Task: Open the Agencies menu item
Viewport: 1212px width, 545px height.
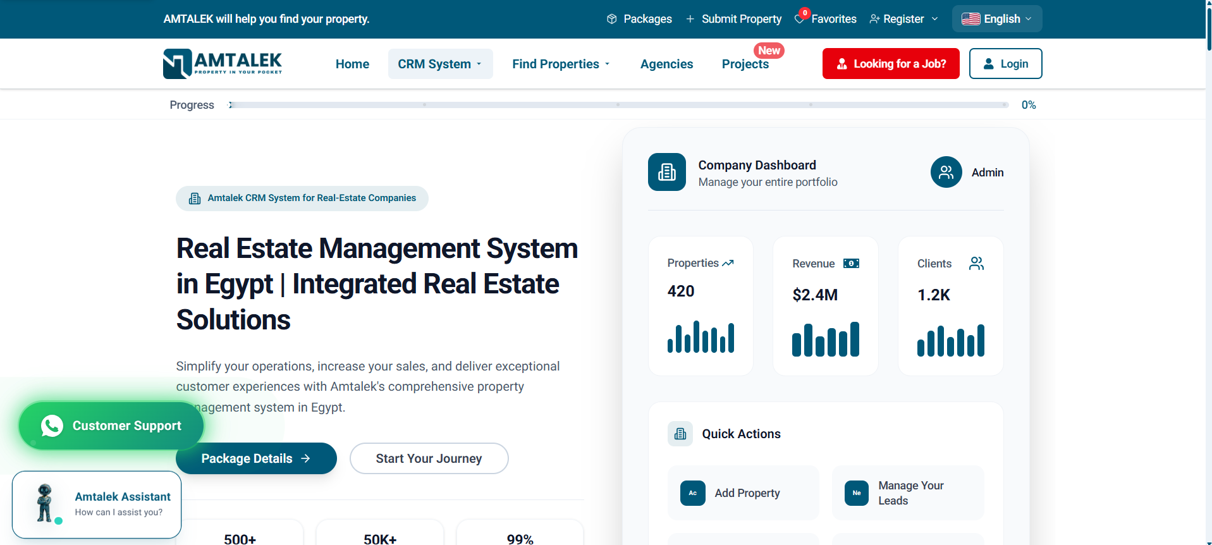Action: 666,64
